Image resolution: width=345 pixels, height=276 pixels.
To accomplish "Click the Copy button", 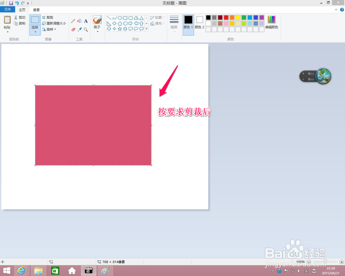I will click(x=20, y=23).
